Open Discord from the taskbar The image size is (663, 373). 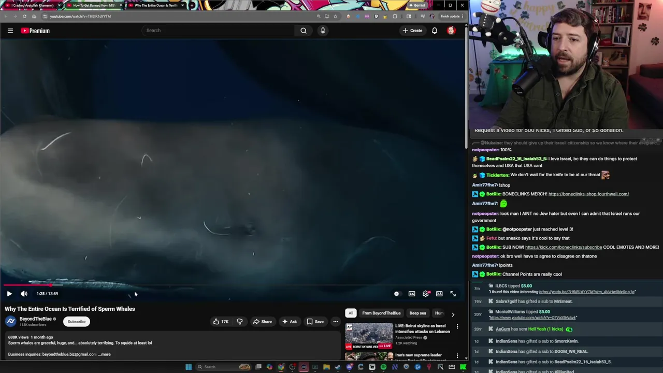[x=349, y=367]
